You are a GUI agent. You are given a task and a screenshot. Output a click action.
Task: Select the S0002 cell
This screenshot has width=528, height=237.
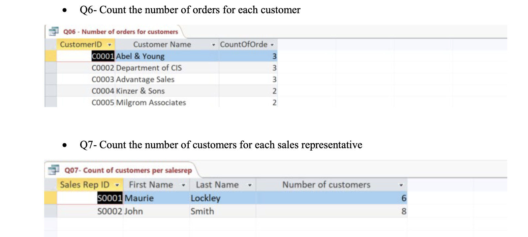coord(90,211)
